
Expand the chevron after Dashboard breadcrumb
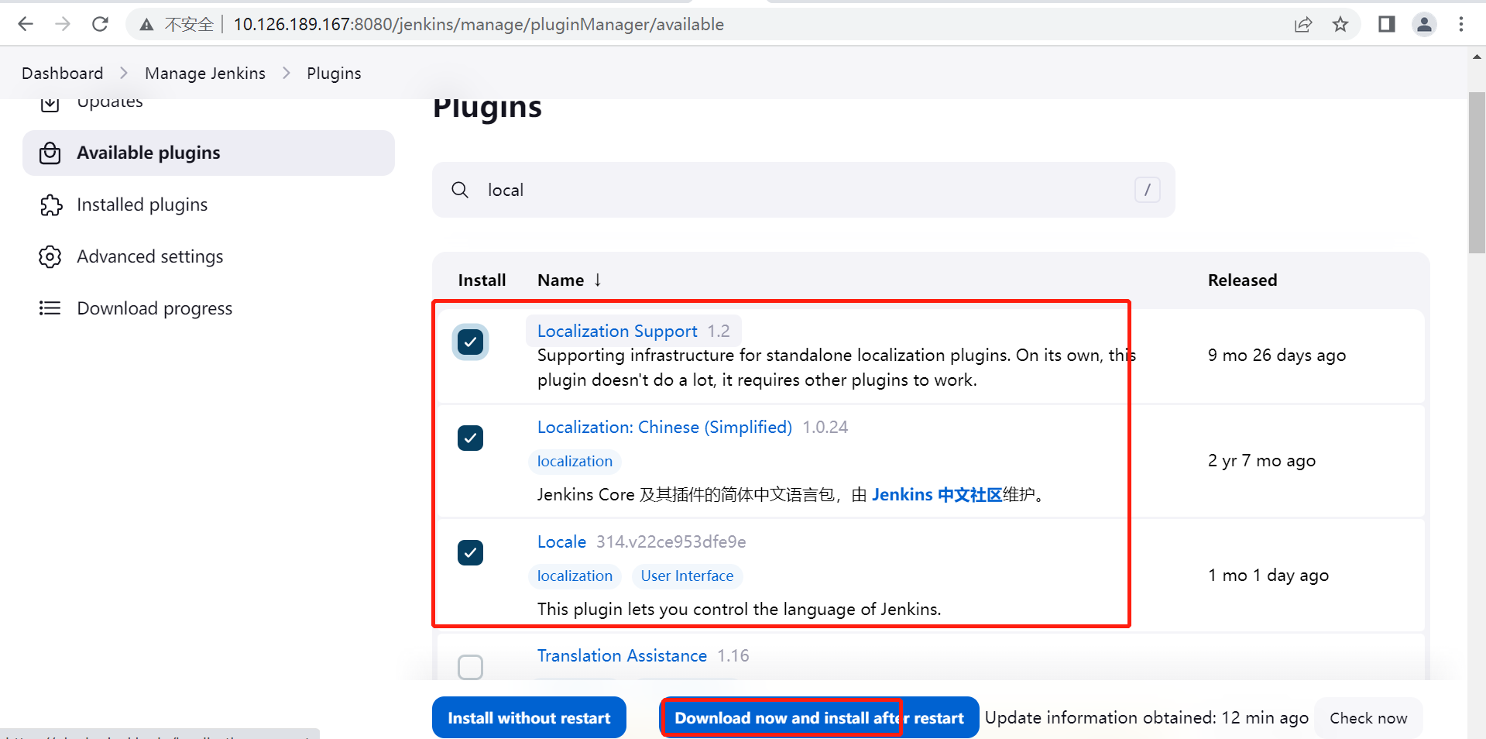click(x=124, y=73)
